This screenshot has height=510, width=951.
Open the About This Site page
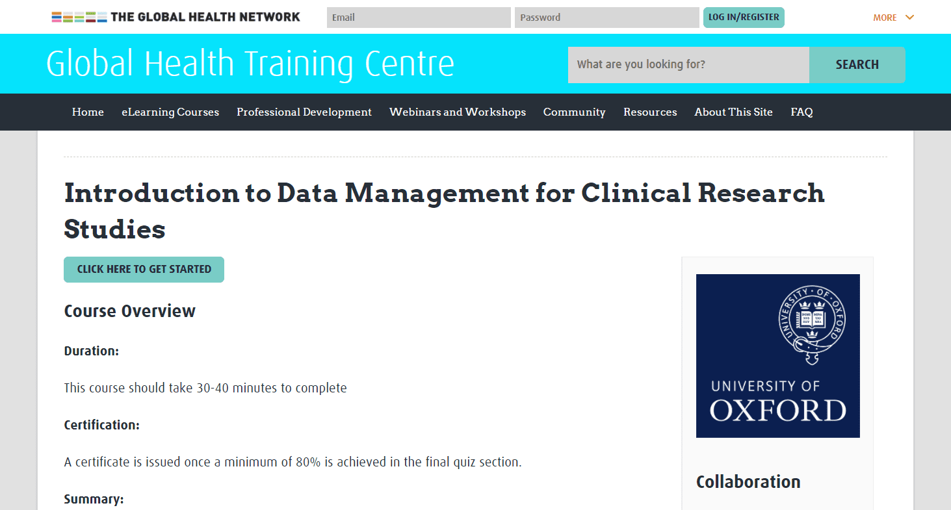click(x=733, y=112)
